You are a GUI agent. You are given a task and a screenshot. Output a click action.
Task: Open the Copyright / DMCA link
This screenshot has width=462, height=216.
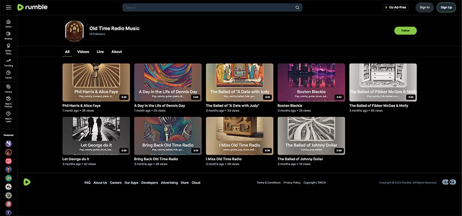point(314,183)
